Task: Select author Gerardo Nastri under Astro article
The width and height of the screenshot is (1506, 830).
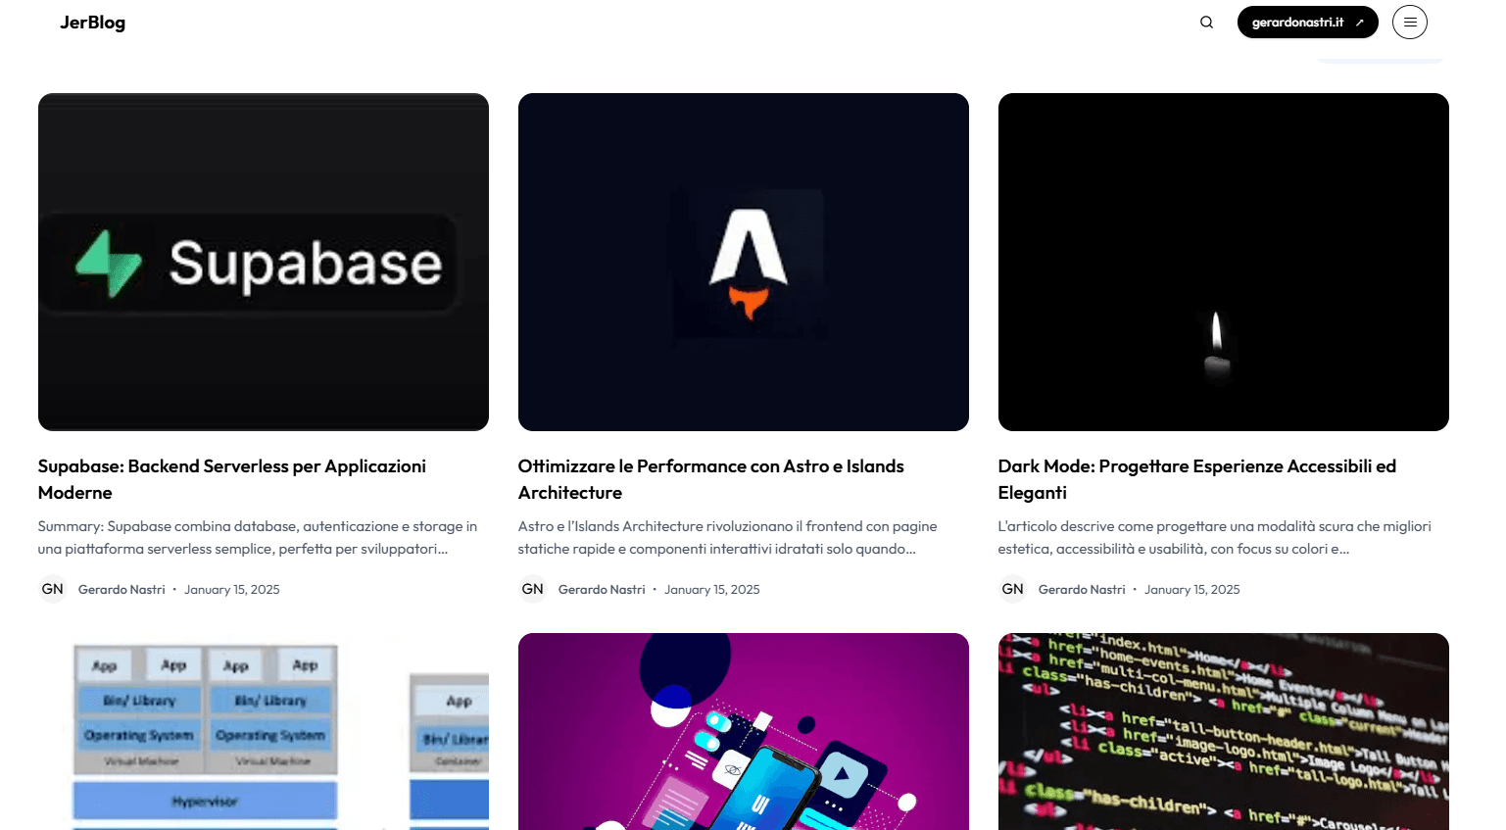Action: point(602,590)
